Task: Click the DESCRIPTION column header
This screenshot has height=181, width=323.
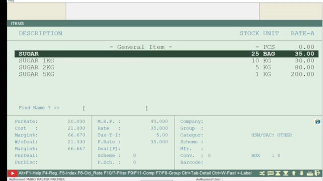Action: (x=40, y=33)
